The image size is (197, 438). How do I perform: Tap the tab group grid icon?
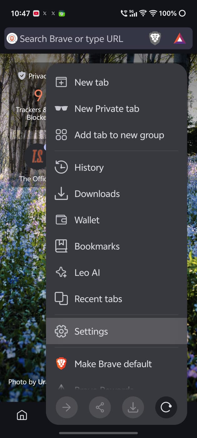coord(61,135)
